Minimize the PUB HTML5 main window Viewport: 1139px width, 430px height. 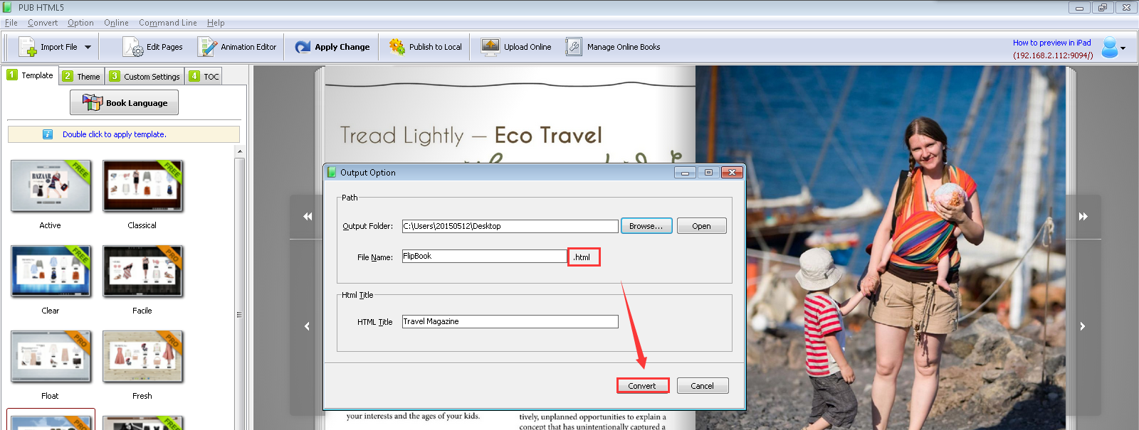click(1079, 8)
